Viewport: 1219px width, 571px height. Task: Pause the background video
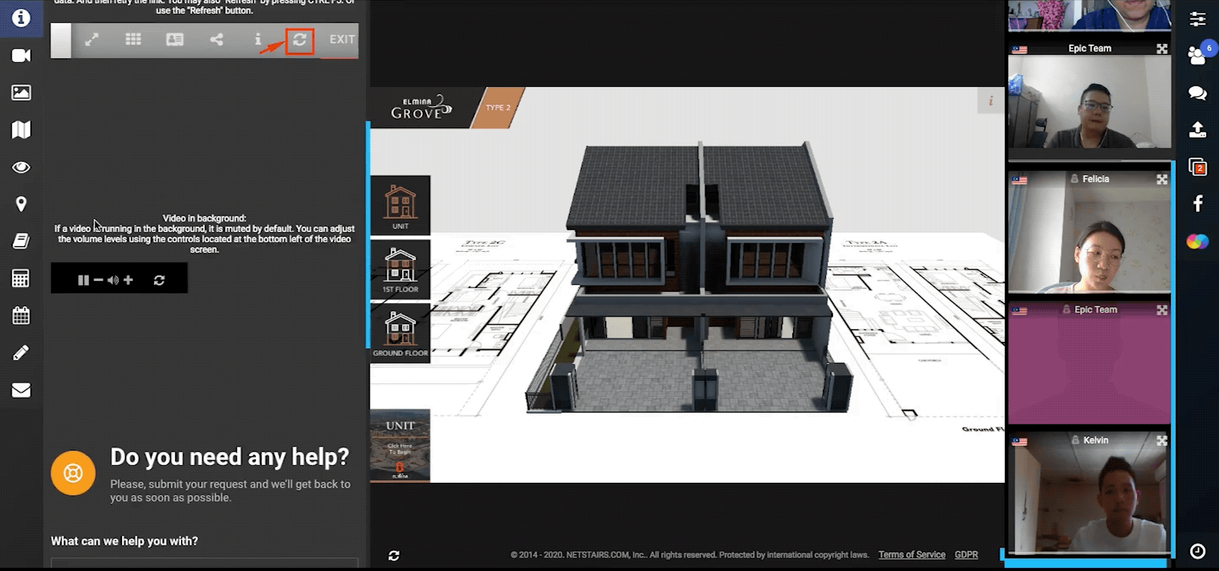tap(83, 280)
